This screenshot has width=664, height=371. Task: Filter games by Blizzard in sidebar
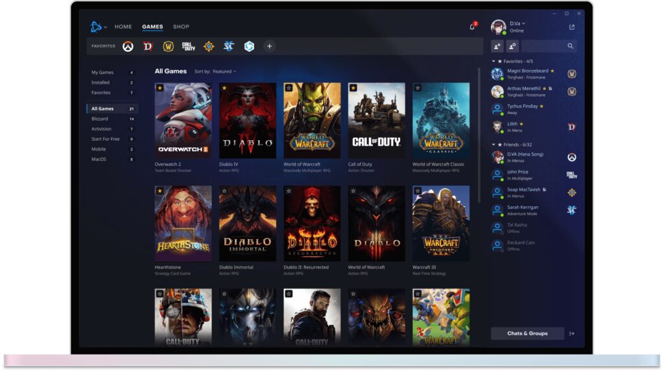point(101,119)
